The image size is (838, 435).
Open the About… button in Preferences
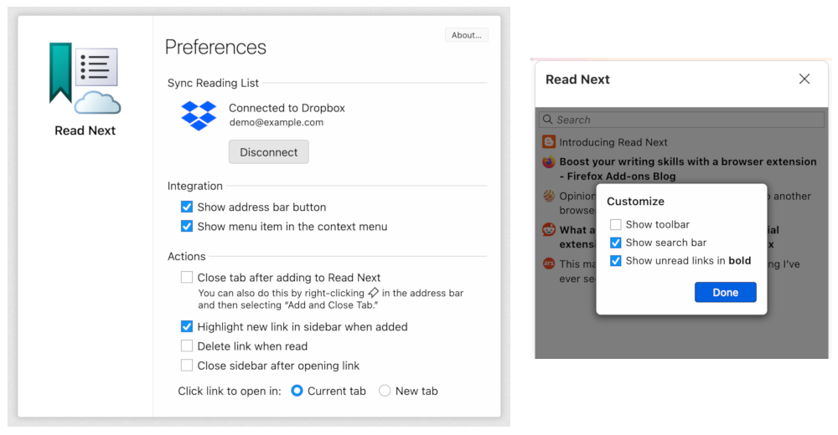coord(466,35)
